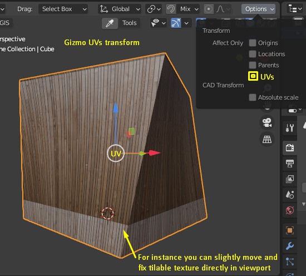
Task: Enable the Locations checkbox
Action: click(x=253, y=54)
